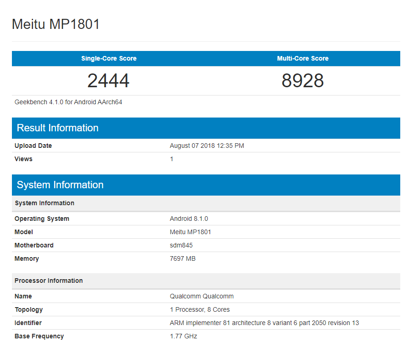Click the Processor Information subsection header
Screen dimensions: 414x348
coord(49,281)
